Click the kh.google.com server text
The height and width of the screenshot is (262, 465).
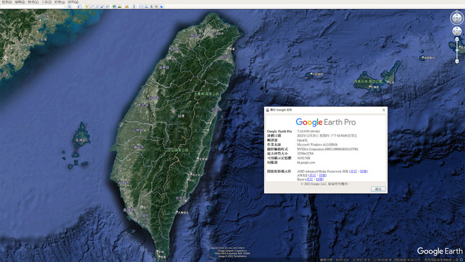(306, 162)
